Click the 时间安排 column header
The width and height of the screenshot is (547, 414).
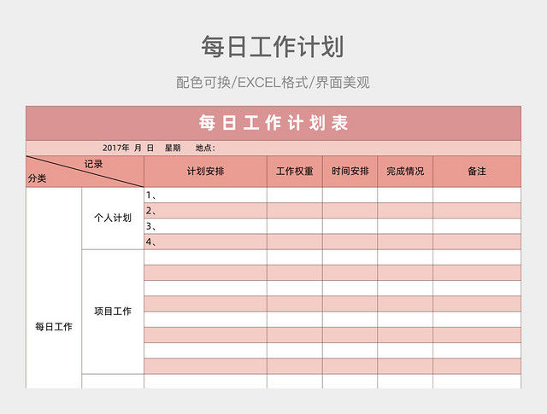(x=350, y=172)
